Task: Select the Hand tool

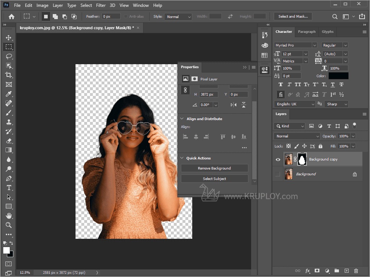Action: (x=9, y=216)
